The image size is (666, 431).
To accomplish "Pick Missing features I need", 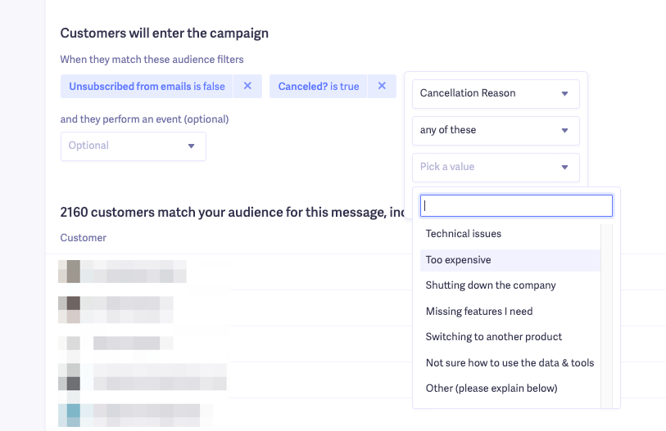I will tap(479, 311).
